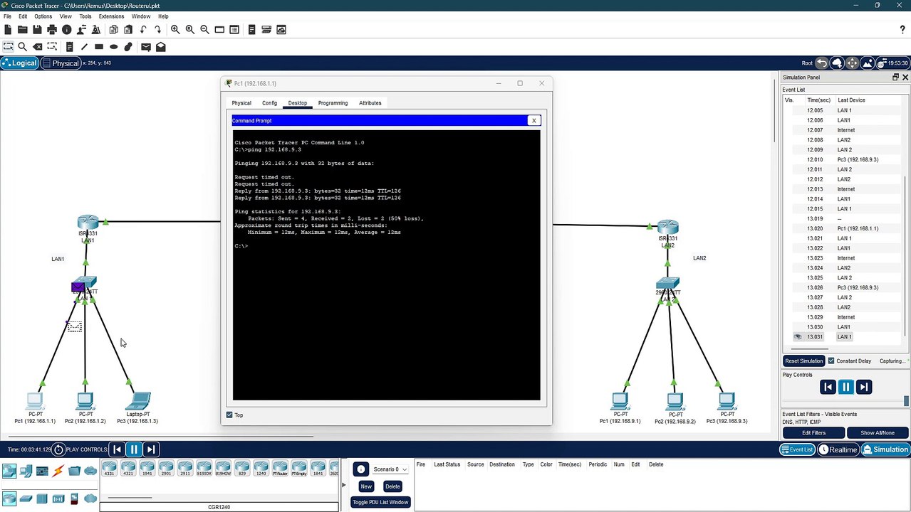Viewport: 911px width, 512px height.
Task: Click the LAN2 ISR4331 router icon
Action: click(667, 227)
